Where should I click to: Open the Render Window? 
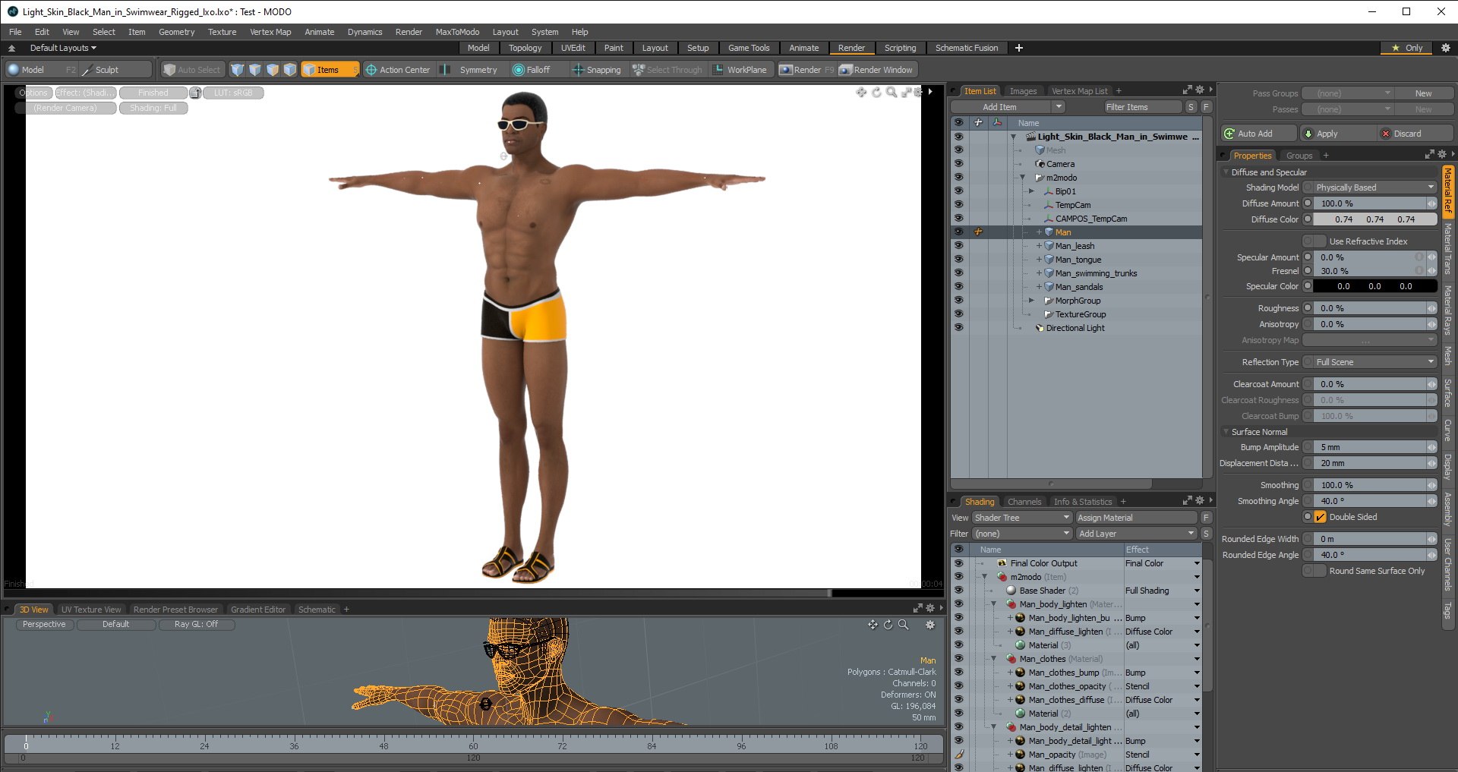[x=876, y=70]
